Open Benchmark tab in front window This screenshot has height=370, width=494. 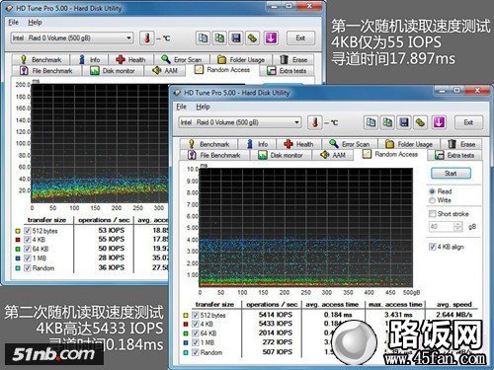pyautogui.click(x=208, y=144)
